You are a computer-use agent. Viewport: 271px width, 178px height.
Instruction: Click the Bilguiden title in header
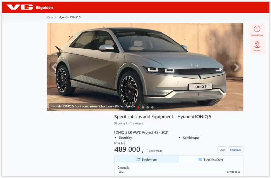click(x=44, y=7)
